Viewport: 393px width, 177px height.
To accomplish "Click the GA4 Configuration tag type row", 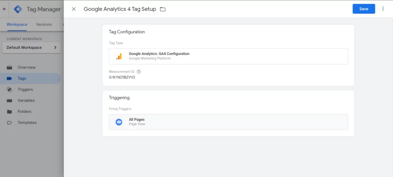I will tap(228, 56).
